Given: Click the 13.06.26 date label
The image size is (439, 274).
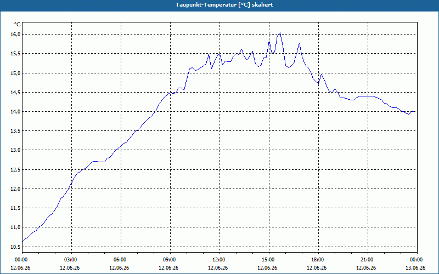Looking at the screenshot, I should tap(415, 268).
